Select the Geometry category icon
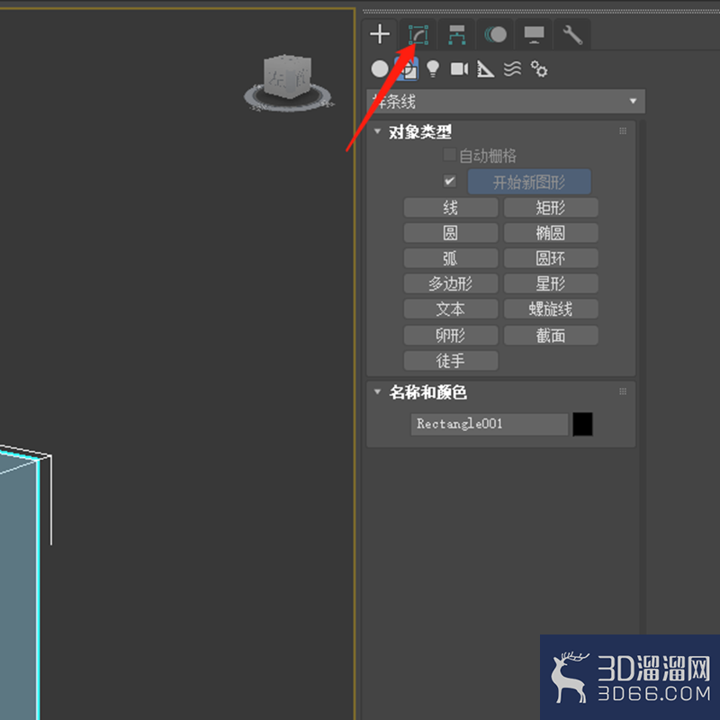The height and width of the screenshot is (720, 720). pos(380,69)
